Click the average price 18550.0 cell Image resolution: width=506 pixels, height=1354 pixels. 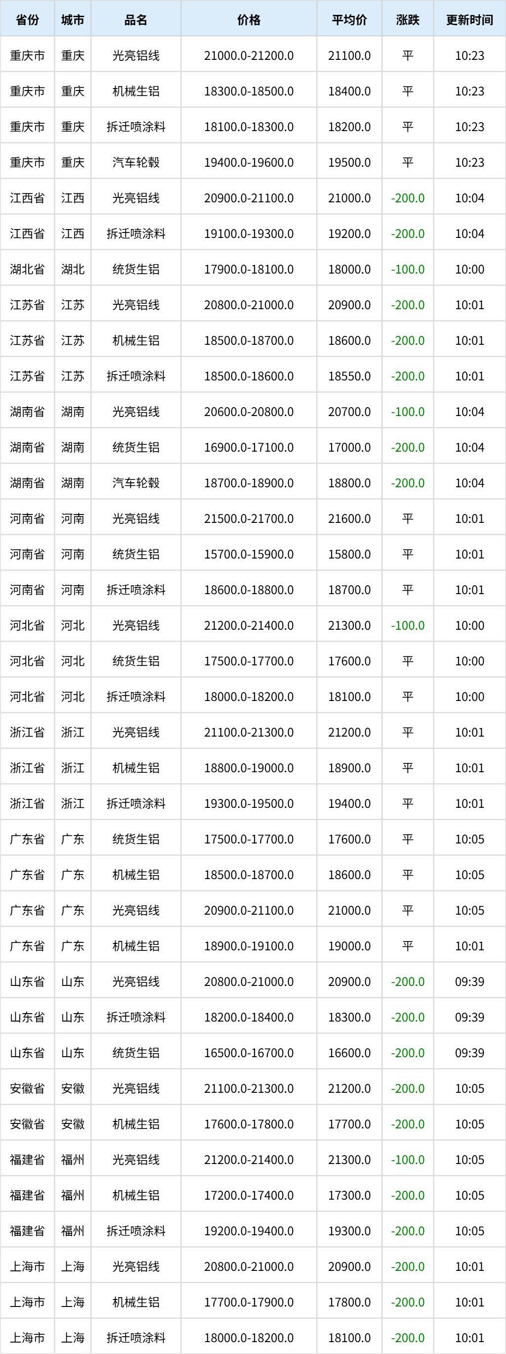click(349, 376)
